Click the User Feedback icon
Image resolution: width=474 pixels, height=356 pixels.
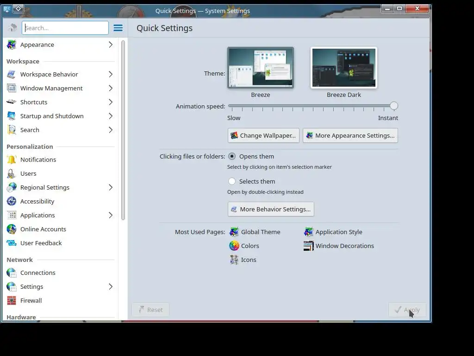12,243
